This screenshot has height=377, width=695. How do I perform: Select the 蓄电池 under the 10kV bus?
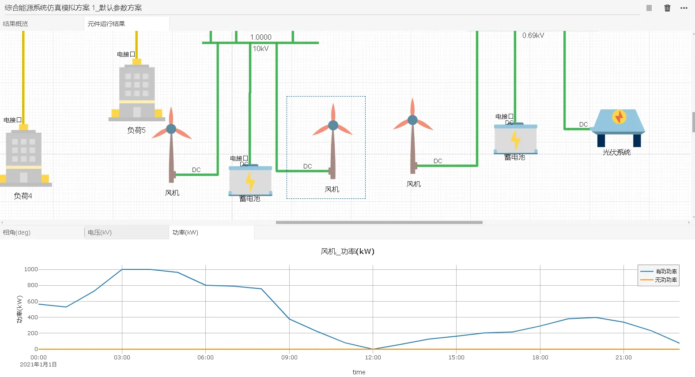pos(250,181)
